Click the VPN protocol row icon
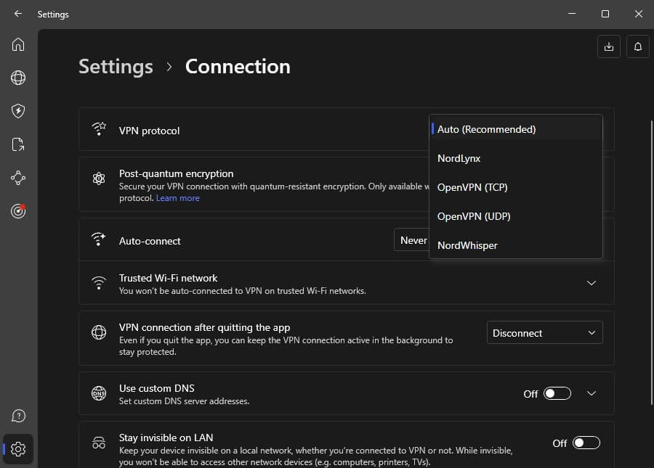The width and height of the screenshot is (654, 468). tap(99, 129)
